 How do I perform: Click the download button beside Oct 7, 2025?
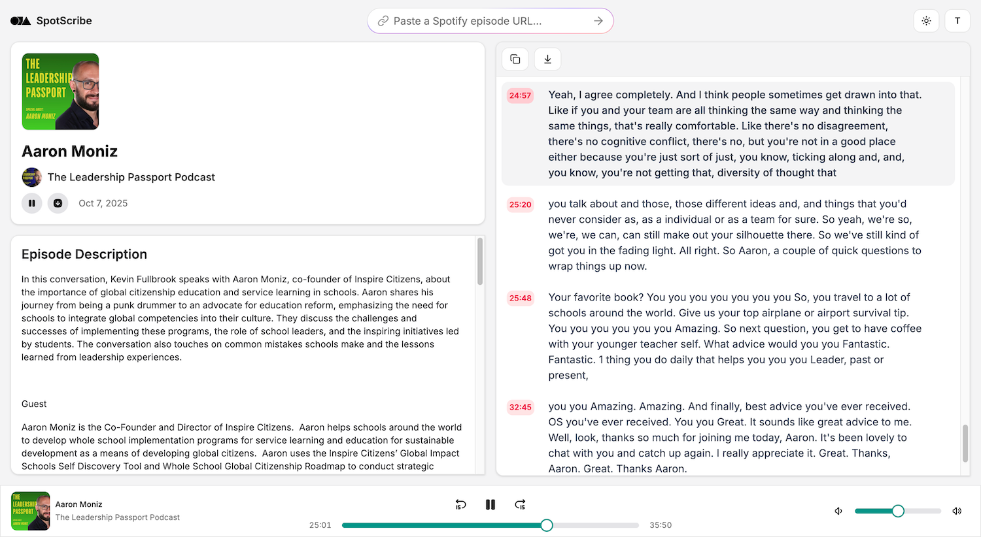tap(58, 203)
